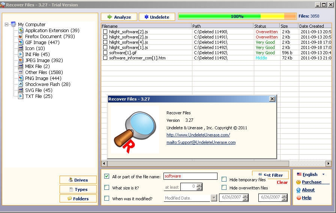Tick the checkbox for hilight_software[2].js in Deleted 11491
Viewport: 336px width, 213px height.
[105, 37]
